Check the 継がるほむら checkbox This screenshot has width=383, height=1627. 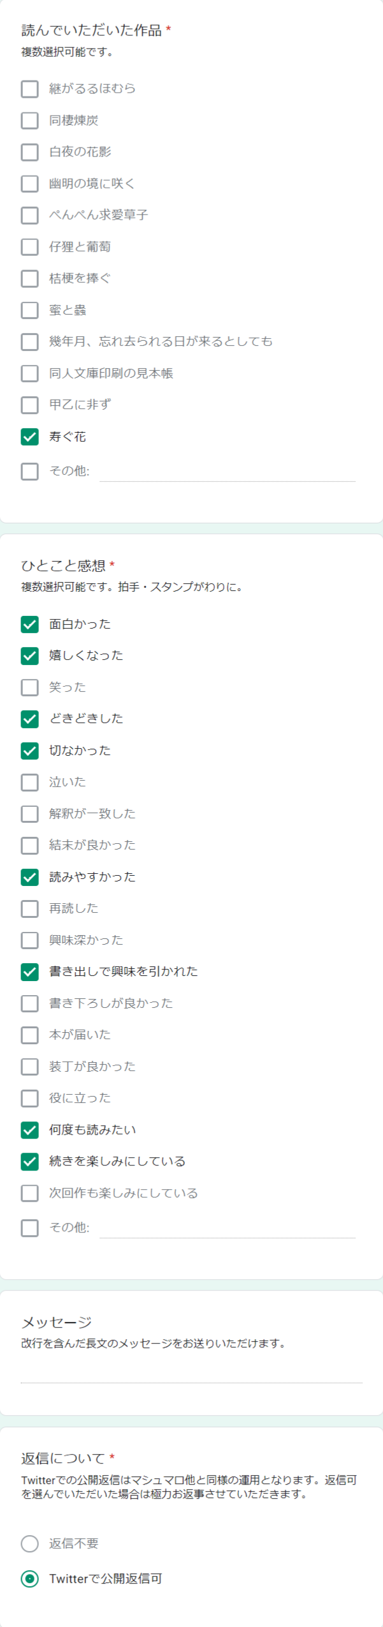pyautogui.click(x=30, y=89)
